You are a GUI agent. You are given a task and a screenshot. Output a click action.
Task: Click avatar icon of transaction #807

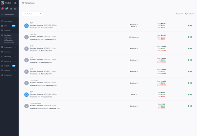tap(26, 26)
